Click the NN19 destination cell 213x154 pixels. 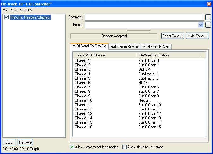pos(143,83)
